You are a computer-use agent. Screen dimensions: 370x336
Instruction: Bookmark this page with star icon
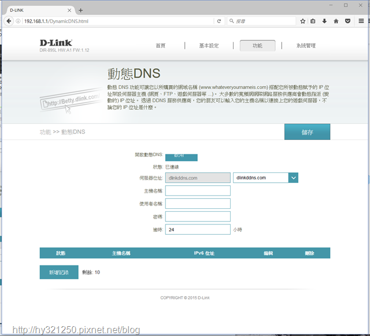click(x=303, y=21)
